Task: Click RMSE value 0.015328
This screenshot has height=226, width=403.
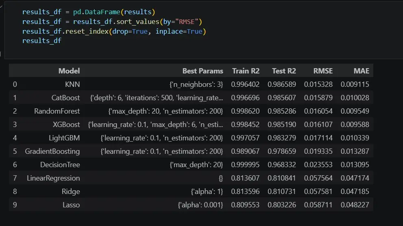Action: click(x=318, y=84)
